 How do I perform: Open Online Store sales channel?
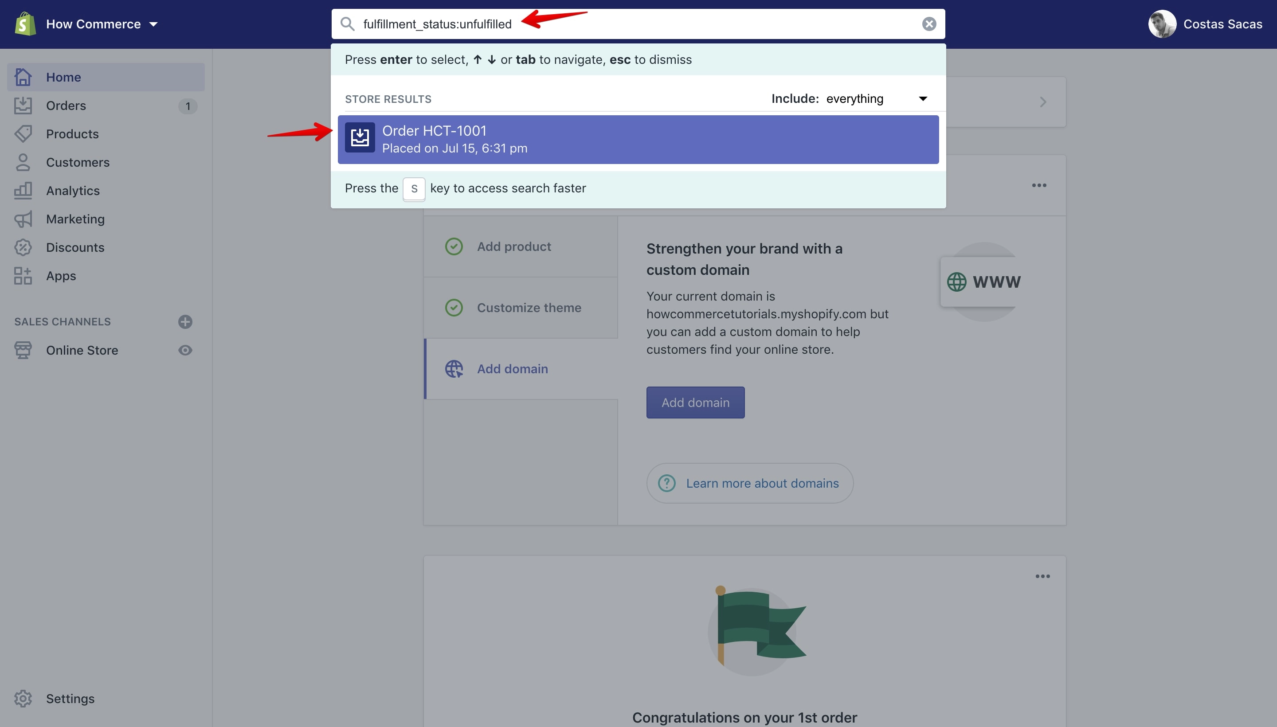[x=82, y=351]
